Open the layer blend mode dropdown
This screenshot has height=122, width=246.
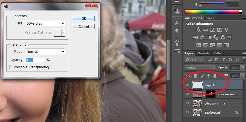[200, 68]
